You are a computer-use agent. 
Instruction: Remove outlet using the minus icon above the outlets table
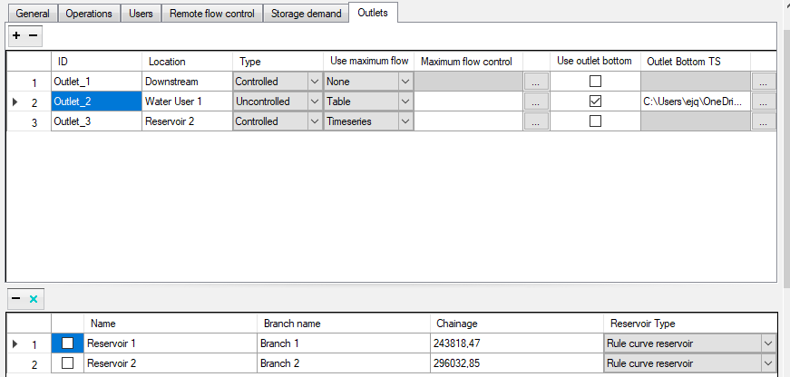33,35
